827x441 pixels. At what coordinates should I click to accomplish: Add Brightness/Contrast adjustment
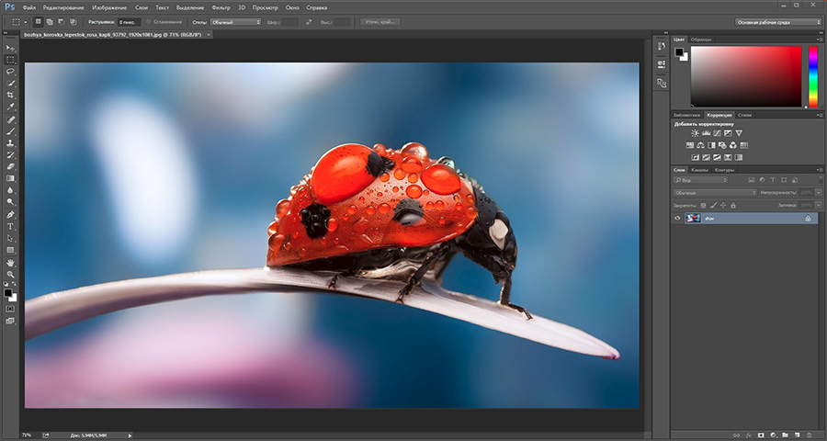tap(696, 133)
